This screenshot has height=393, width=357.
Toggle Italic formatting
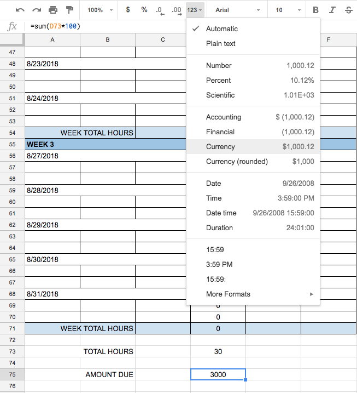[332, 10]
